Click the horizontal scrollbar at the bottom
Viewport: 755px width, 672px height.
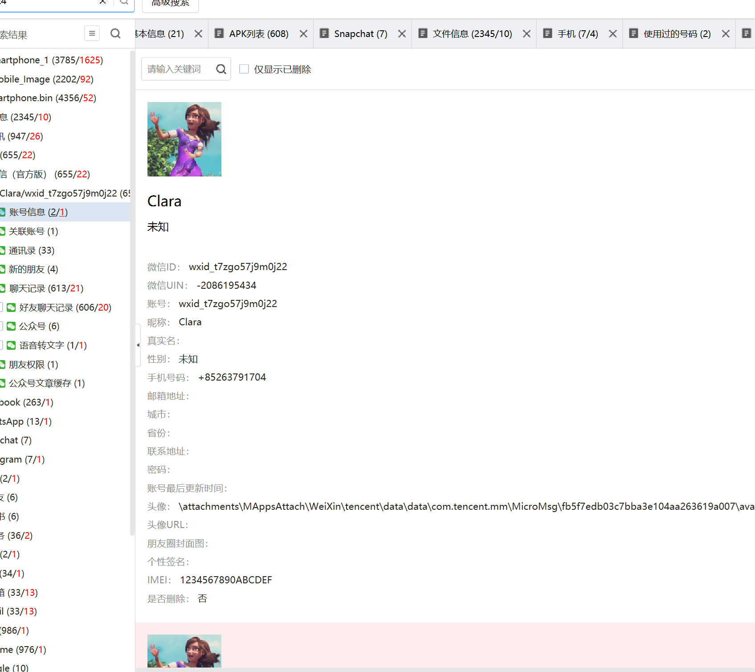[445, 669]
